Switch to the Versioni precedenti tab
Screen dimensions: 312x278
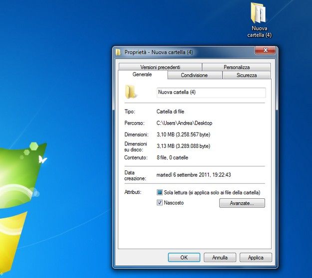point(160,67)
